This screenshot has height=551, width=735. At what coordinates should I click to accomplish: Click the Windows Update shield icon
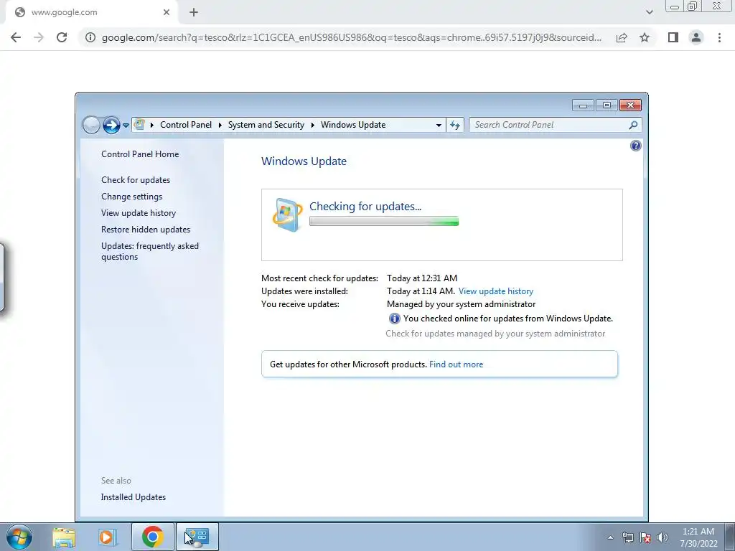tap(287, 215)
